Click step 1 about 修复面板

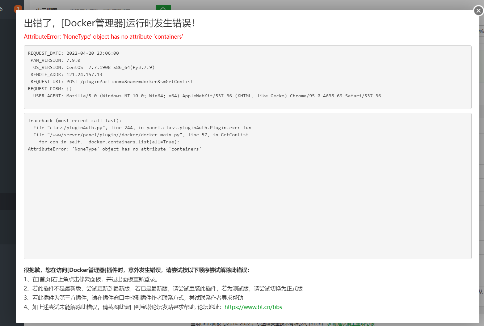pyautogui.click(x=92, y=279)
